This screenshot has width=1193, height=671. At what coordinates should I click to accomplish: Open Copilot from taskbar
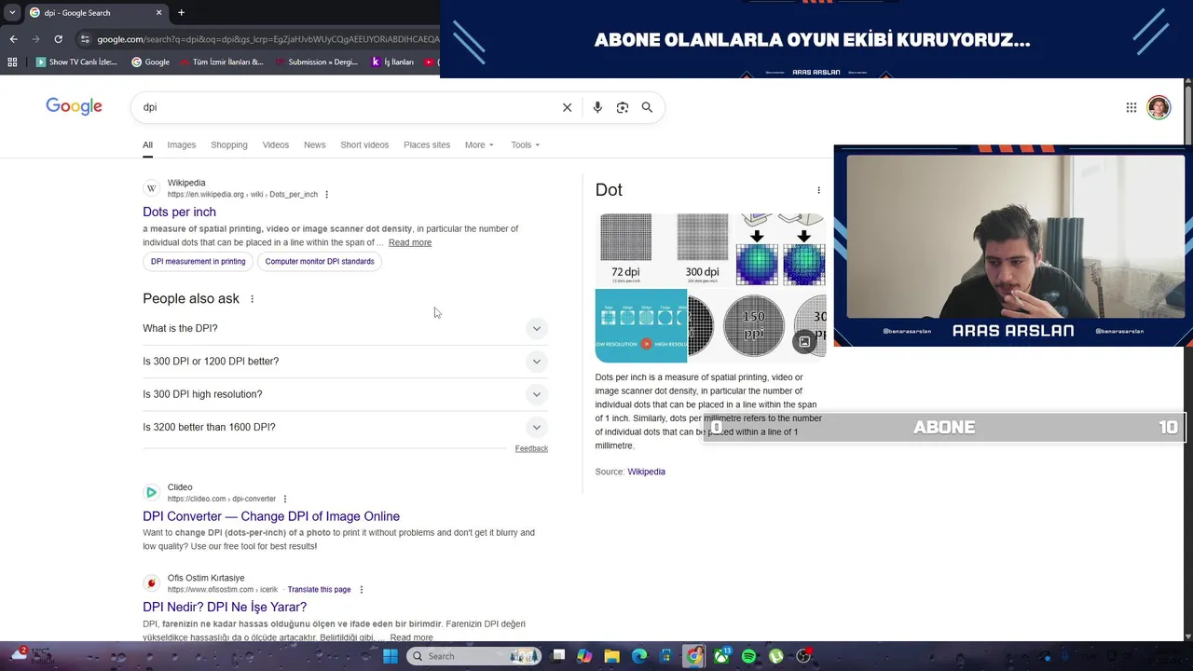point(584,656)
